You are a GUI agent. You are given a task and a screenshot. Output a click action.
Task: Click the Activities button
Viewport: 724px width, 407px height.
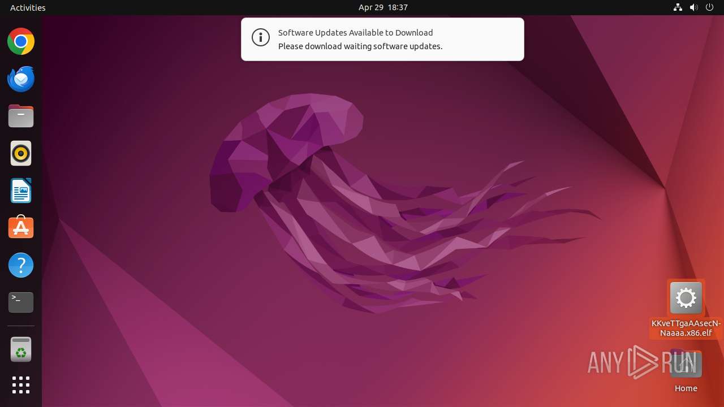(28, 7)
